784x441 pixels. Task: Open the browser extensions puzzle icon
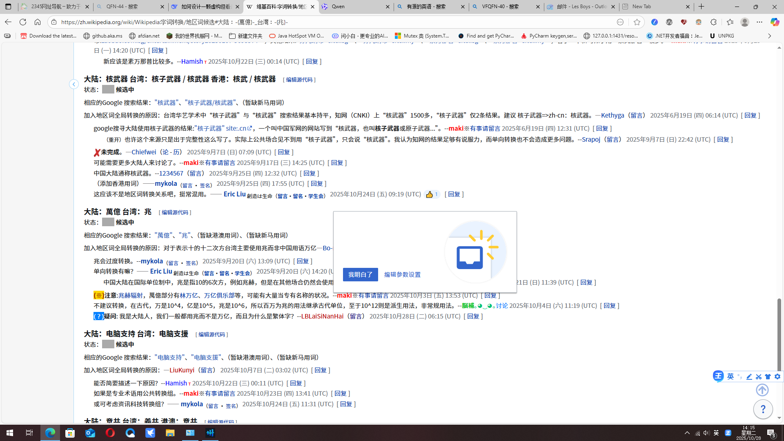(713, 22)
